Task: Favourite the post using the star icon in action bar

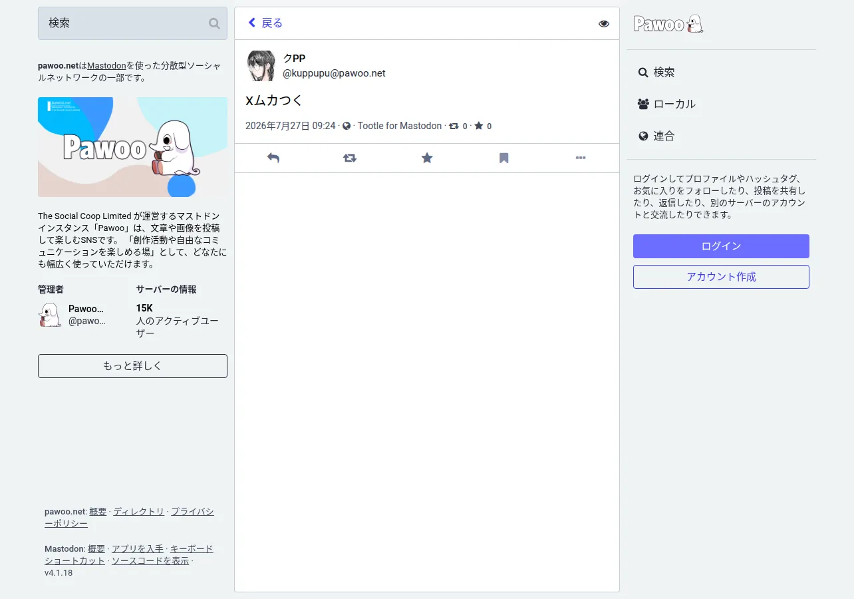Action: click(x=427, y=158)
